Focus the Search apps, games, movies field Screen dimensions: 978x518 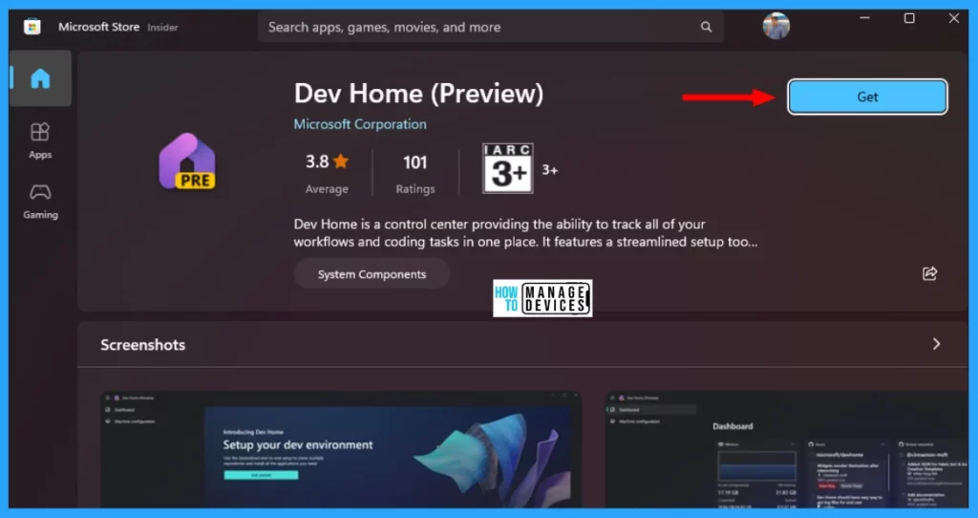490,27
